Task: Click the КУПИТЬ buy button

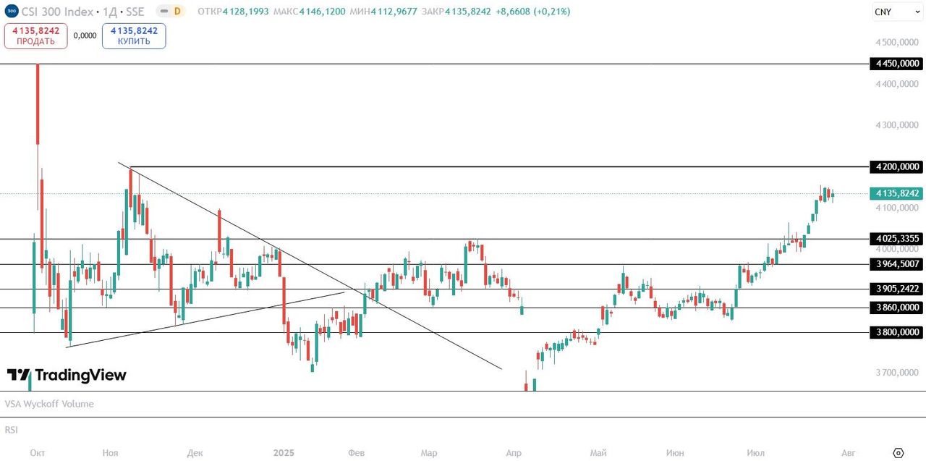Action: click(x=134, y=35)
